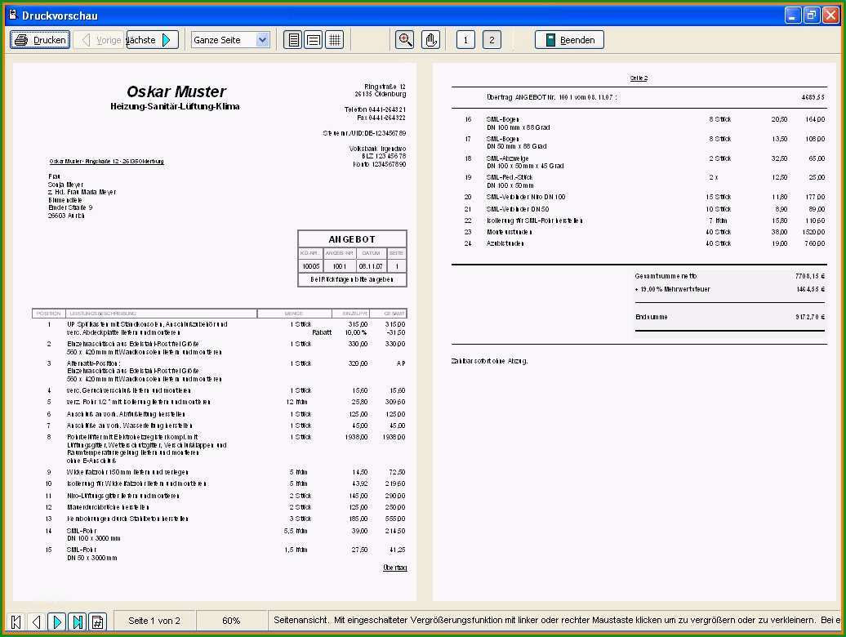This screenshot has height=637, width=846.
Task: Open the go-to page number icon
Action: [x=98, y=622]
